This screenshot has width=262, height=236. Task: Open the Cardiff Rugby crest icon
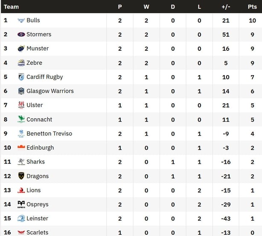tap(21, 77)
